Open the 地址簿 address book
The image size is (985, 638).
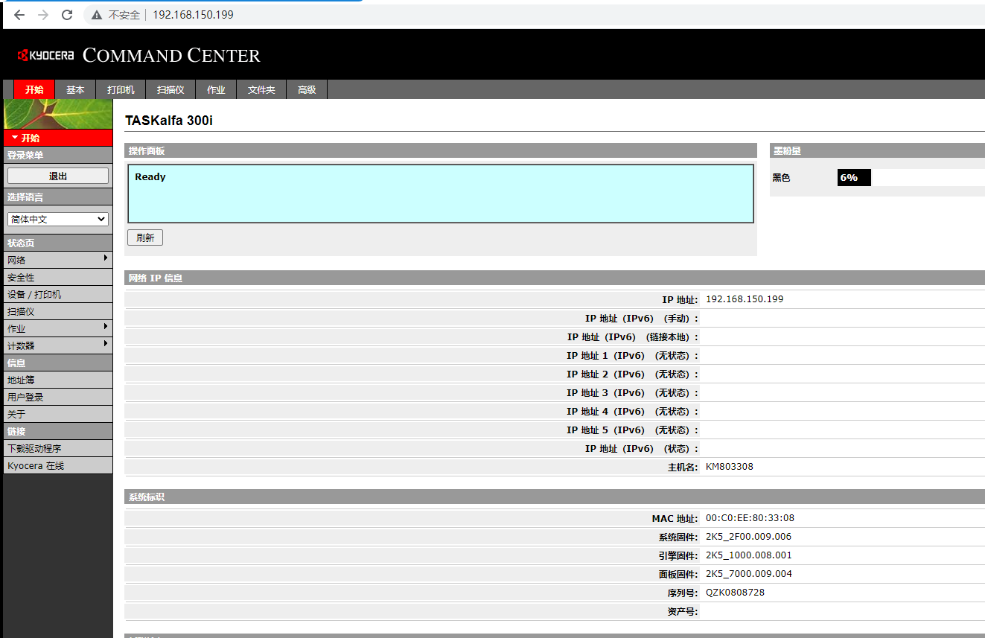[58, 380]
